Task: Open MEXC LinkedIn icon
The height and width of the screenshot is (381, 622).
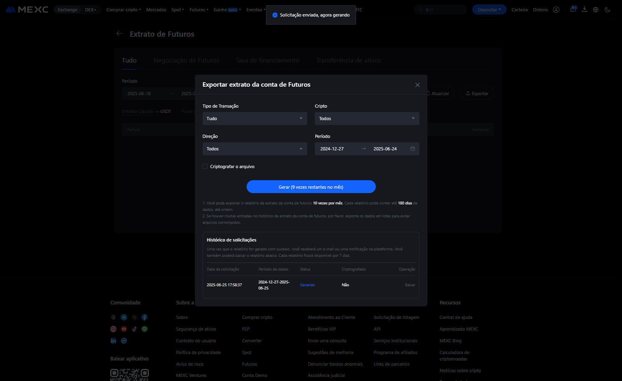Action: (x=113, y=341)
